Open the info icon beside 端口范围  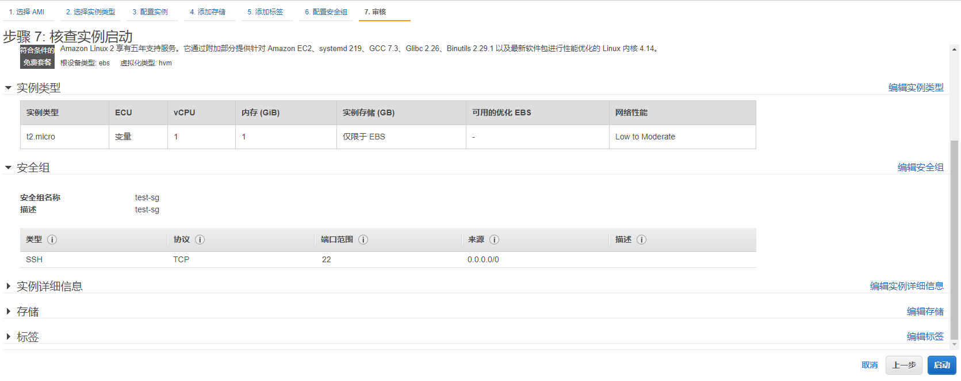coord(363,240)
